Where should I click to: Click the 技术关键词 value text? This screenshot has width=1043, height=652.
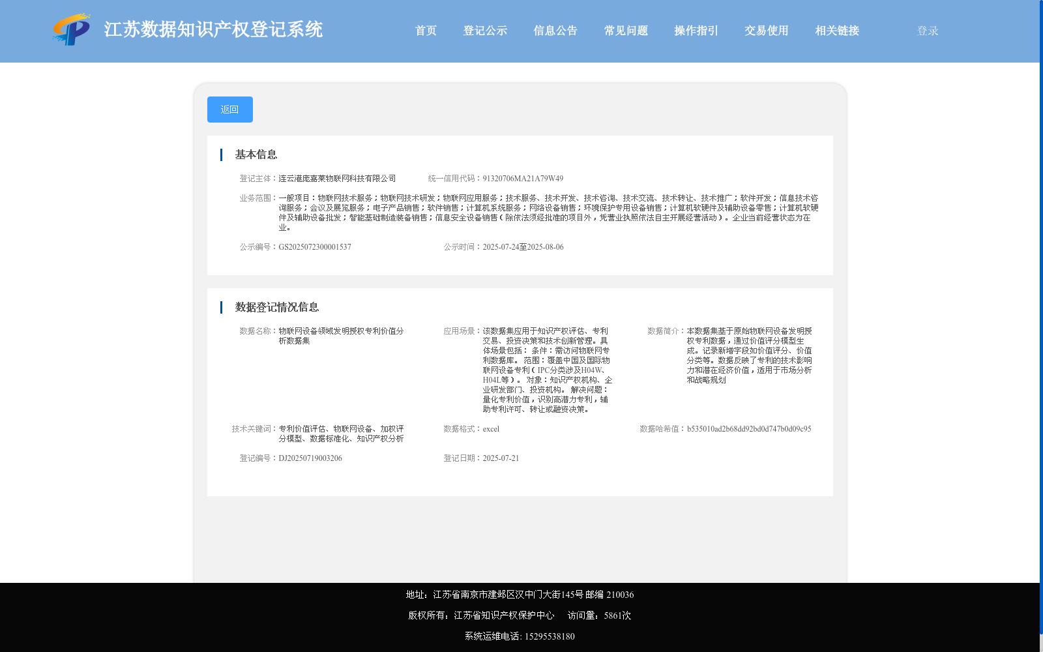pyautogui.click(x=341, y=434)
